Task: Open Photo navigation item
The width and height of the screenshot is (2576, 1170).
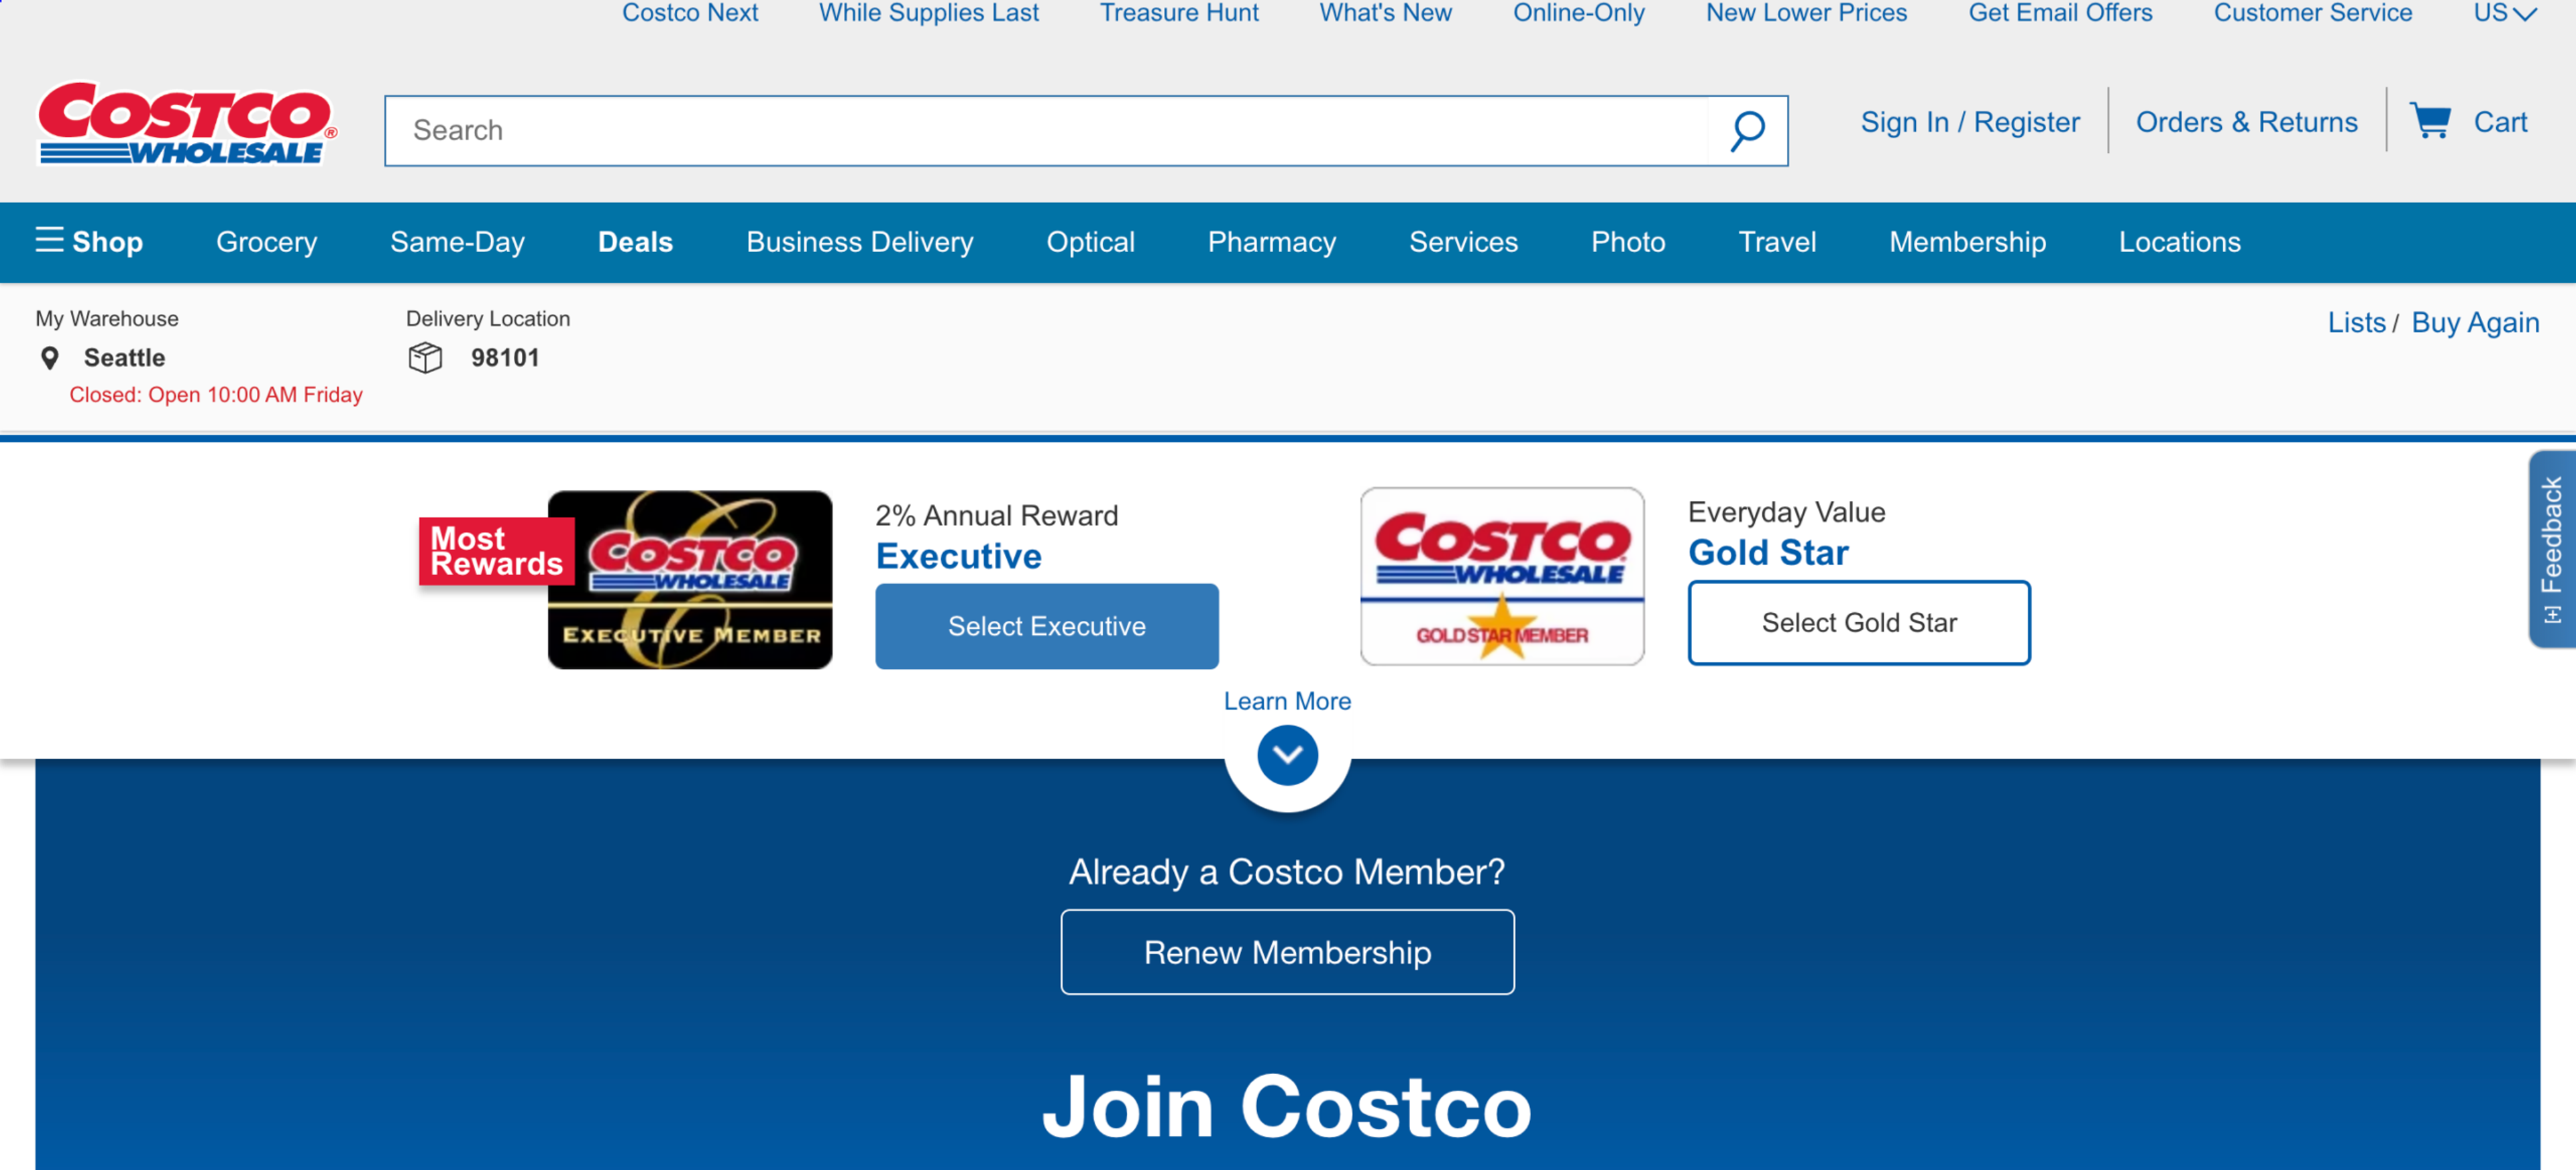Action: (x=1628, y=242)
